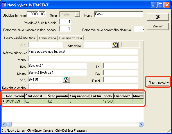Screen dimensions: 172x134
Task: Click the period month field 06
Action: click(42, 14)
